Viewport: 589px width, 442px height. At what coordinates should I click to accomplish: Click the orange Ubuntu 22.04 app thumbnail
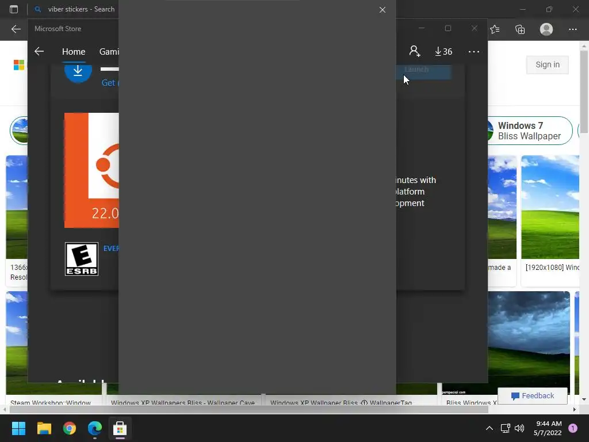coord(91,170)
